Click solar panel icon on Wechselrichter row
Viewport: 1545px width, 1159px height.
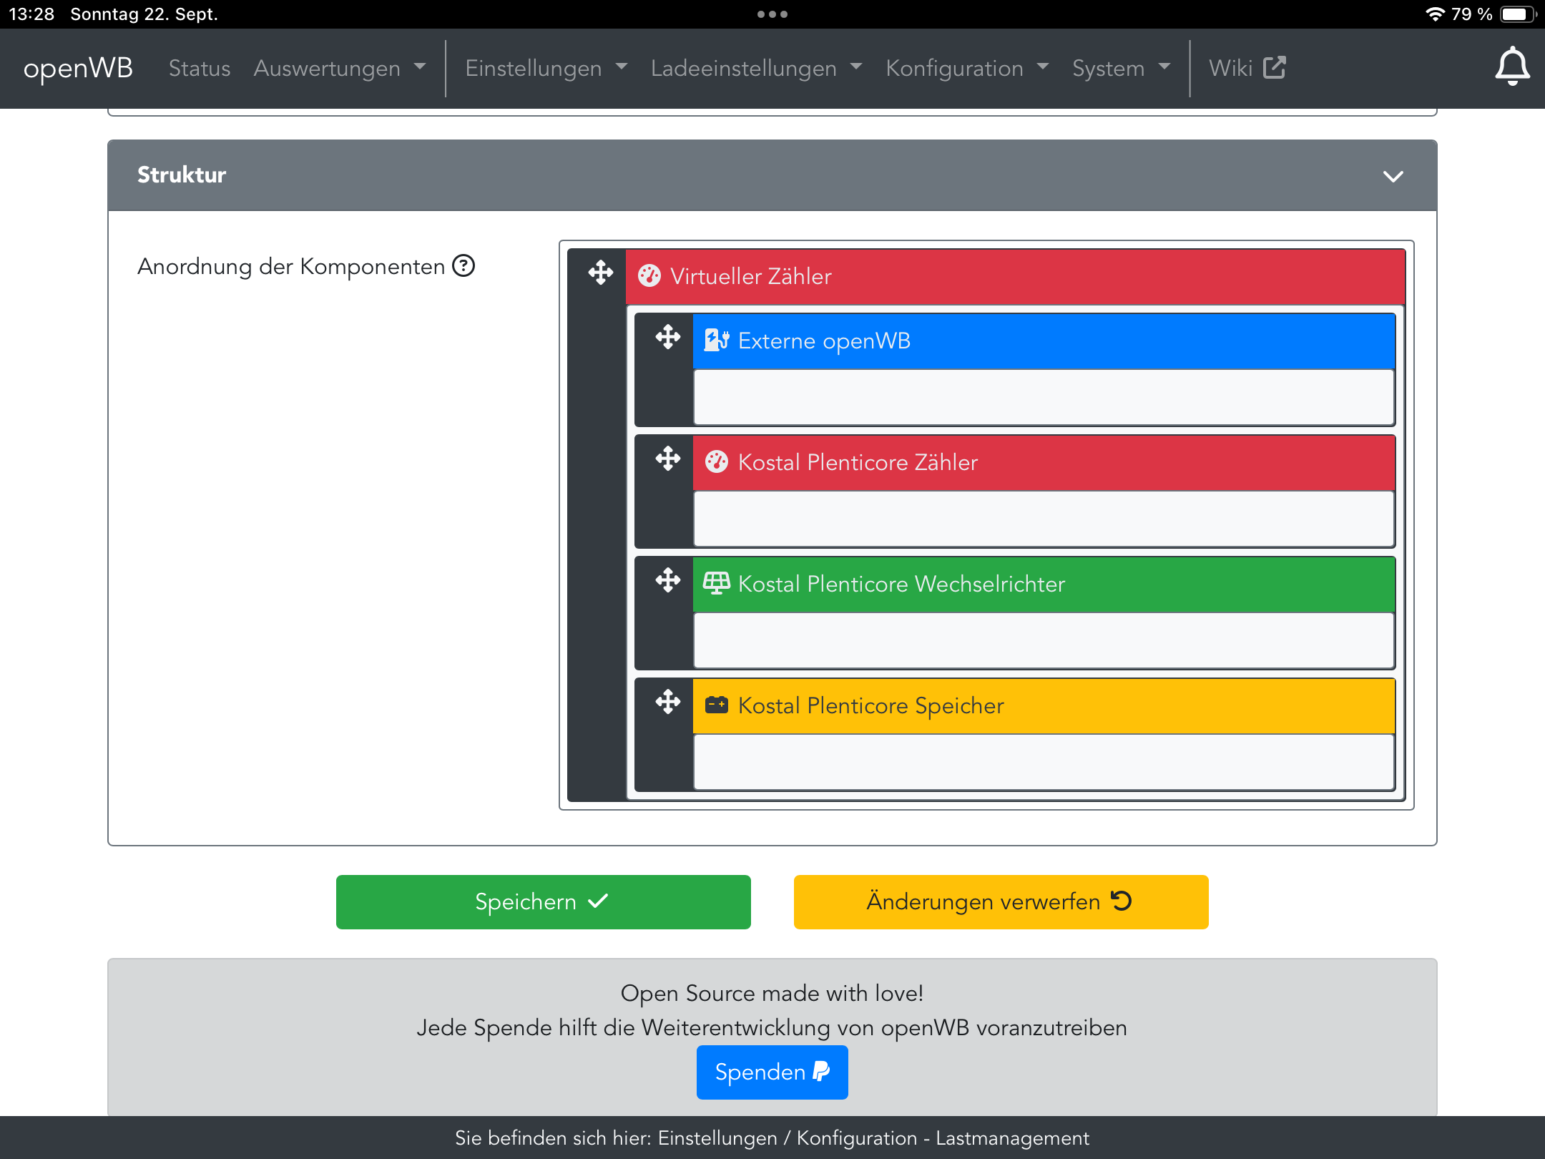(716, 584)
